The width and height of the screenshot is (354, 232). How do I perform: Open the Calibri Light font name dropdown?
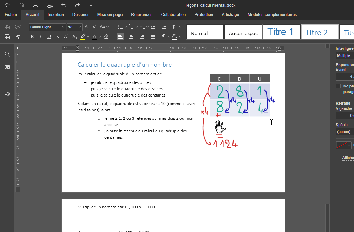point(63,27)
